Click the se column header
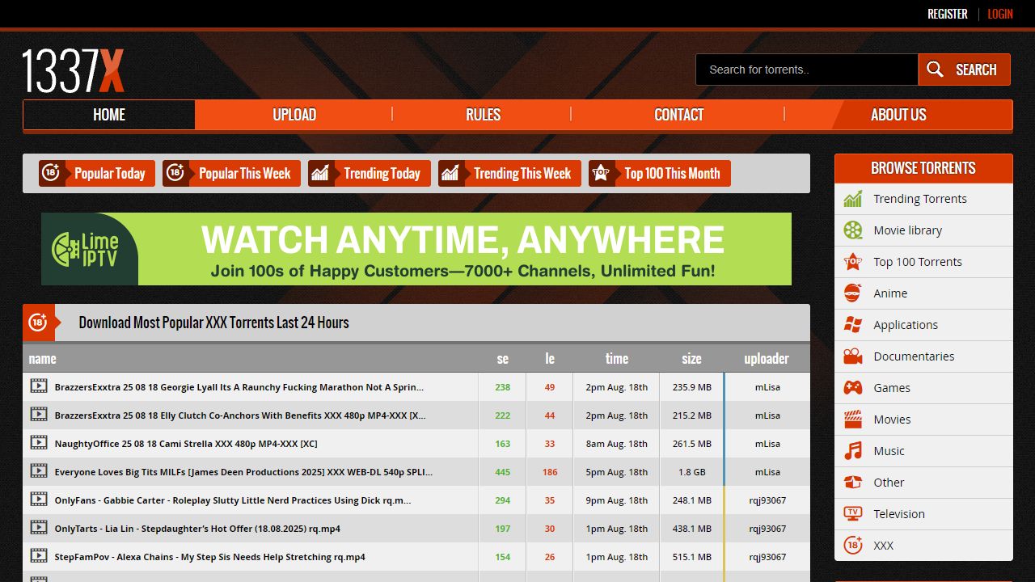1035x582 pixels. point(503,359)
